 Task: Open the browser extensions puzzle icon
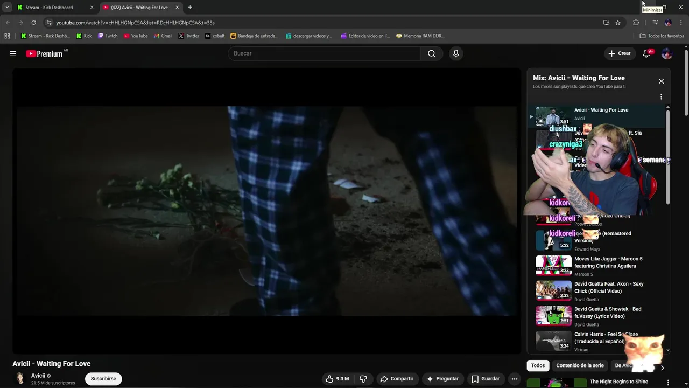(636, 23)
